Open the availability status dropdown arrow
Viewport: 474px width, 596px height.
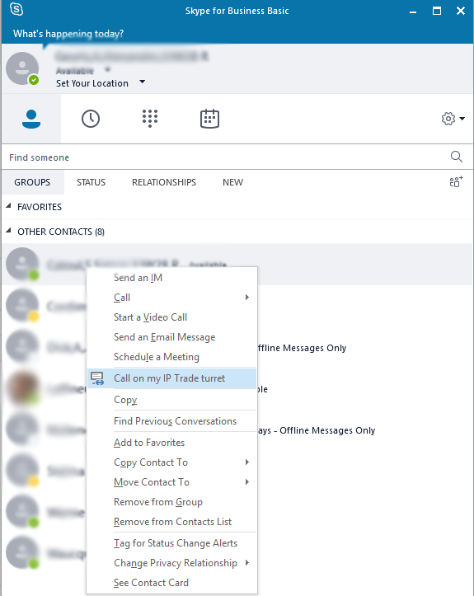click(x=107, y=69)
